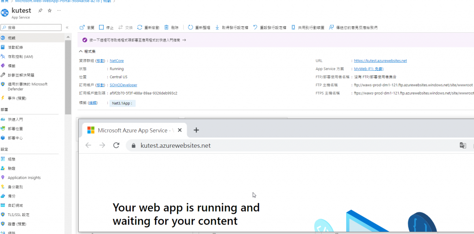Click 編輯 link beside 標籤
The height and width of the screenshot is (234, 474).
pyautogui.click(x=93, y=103)
